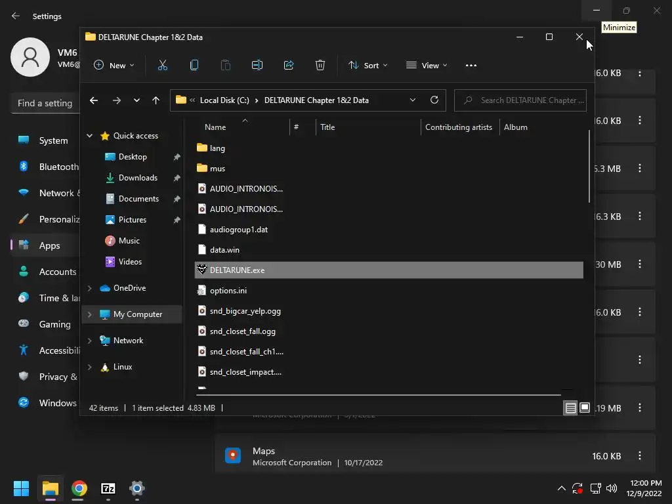Open more options for Maps app
Screen dimensions: 672x504
pyautogui.click(x=640, y=455)
